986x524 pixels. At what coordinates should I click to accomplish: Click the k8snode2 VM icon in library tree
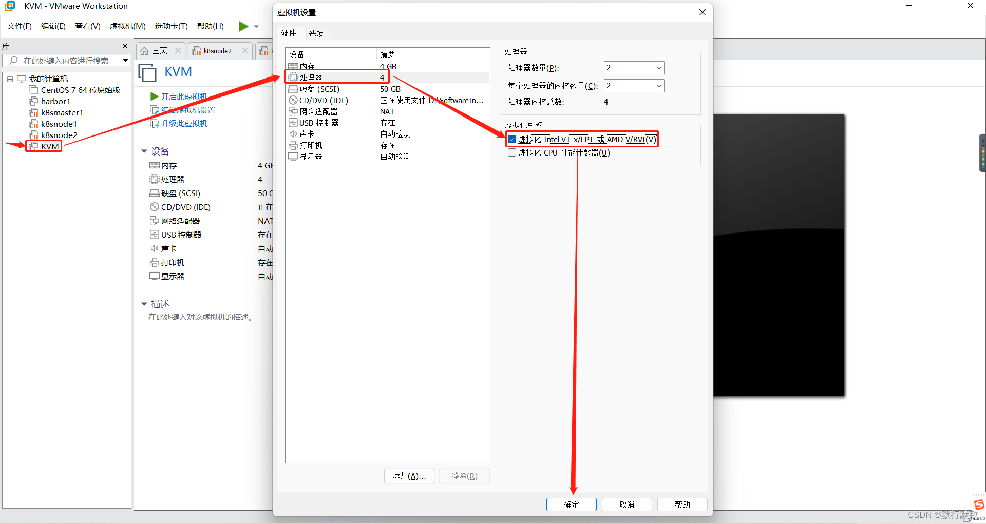(34, 135)
